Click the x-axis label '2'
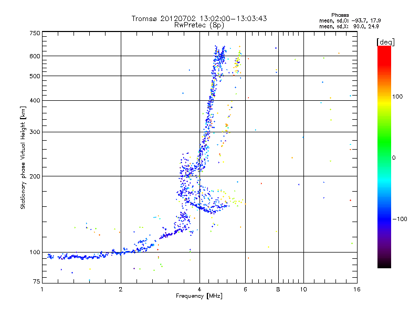 point(121,289)
